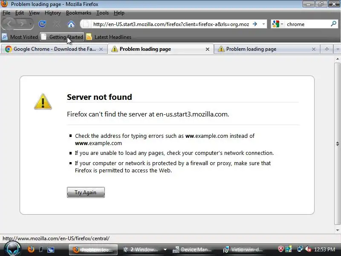
Task: Open the File menu
Action: coord(6,13)
